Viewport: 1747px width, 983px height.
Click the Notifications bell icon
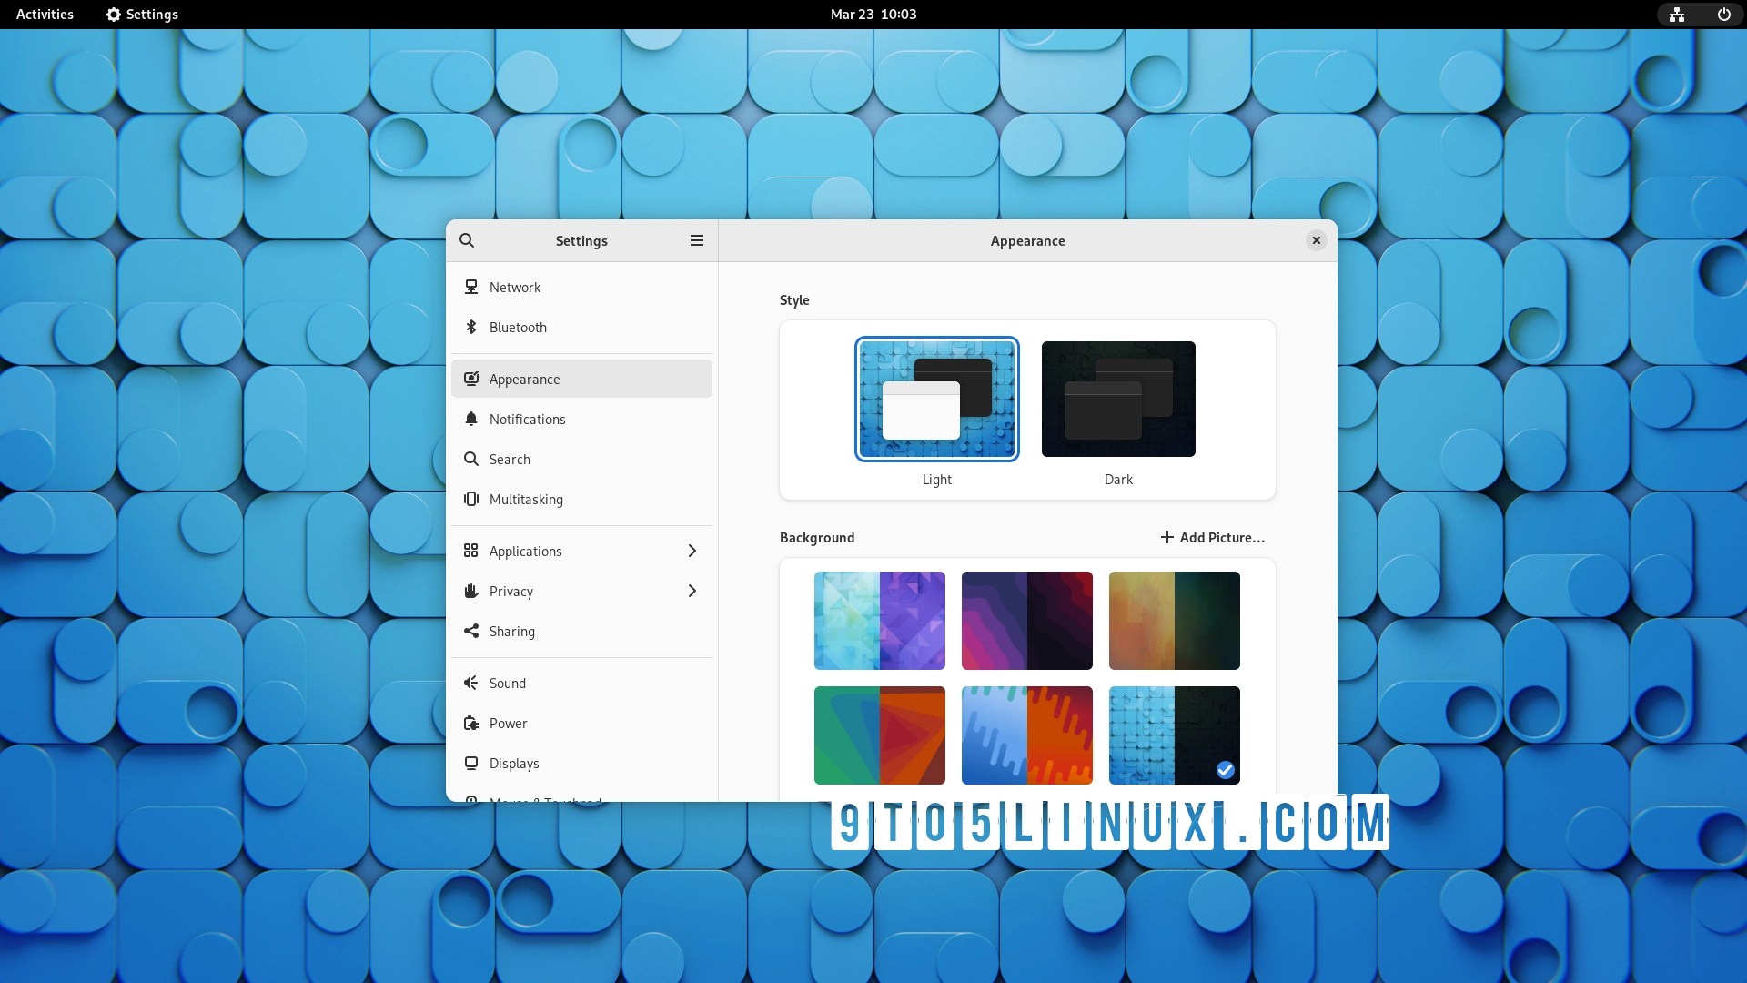[x=471, y=419]
